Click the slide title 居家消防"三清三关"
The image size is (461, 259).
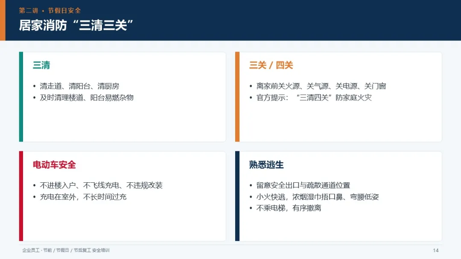[x=76, y=25]
